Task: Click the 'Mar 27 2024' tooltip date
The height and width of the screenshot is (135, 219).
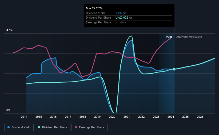Action: click(x=94, y=8)
